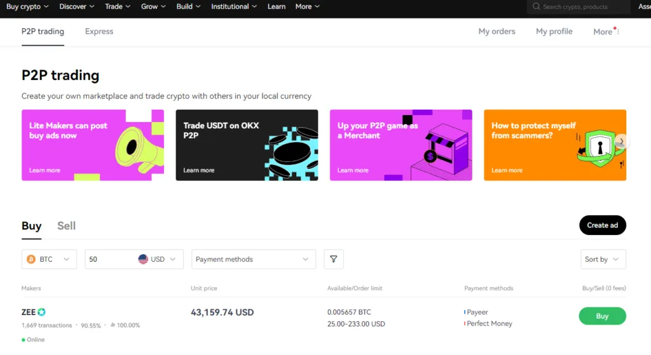Open the scammers shield banner image
The width and height of the screenshot is (651, 355).
point(554,145)
